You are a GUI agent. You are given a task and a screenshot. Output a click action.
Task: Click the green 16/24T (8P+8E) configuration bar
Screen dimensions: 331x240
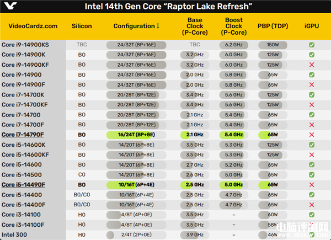(x=136, y=135)
